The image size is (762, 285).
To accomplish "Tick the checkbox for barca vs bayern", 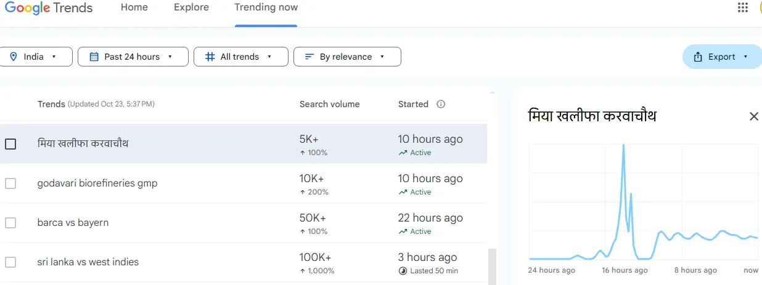I will click(x=10, y=223).
